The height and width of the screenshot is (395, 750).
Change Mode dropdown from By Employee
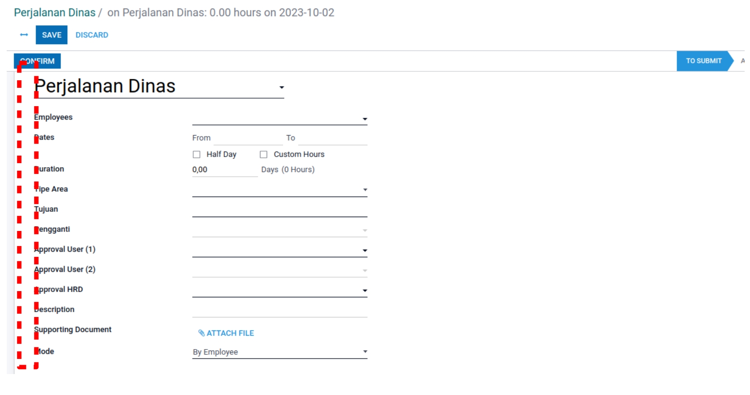280,352
